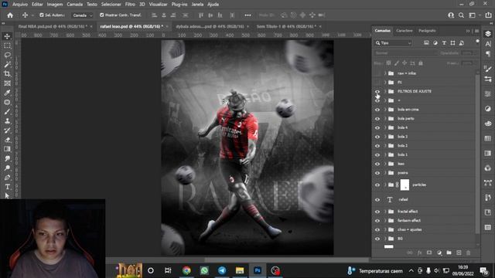Select the Spot Healing Brush tool
The image size is (495, 278).
click(x=7, y=103)
